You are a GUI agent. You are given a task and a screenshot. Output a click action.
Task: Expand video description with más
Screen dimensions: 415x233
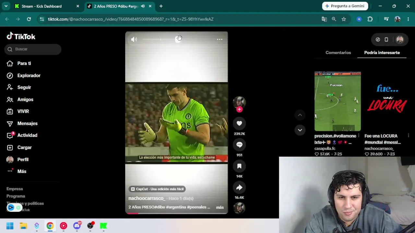220,207
